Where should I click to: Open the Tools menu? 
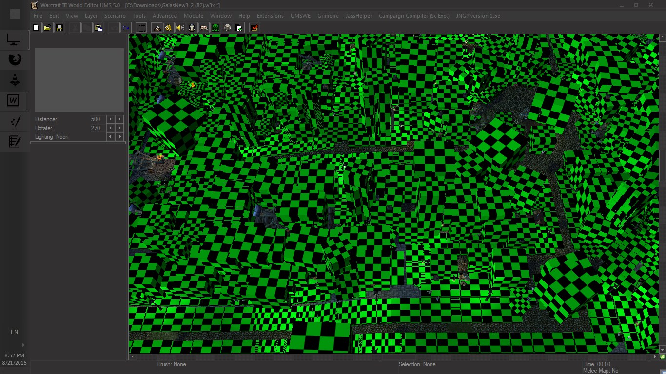pos(139,16)
